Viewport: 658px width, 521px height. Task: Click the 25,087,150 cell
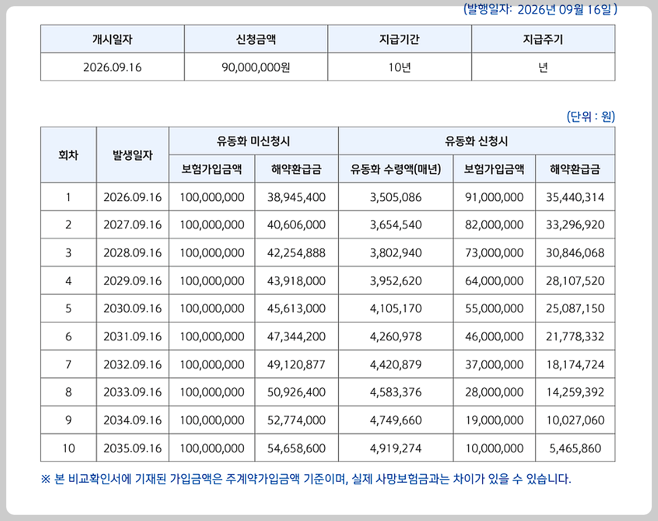[575, 308]
